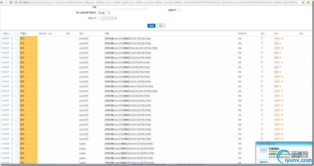Tick checkbox of the StackSub-St2-2 problem row
314x166 pixels.
[x=17, y=48]
